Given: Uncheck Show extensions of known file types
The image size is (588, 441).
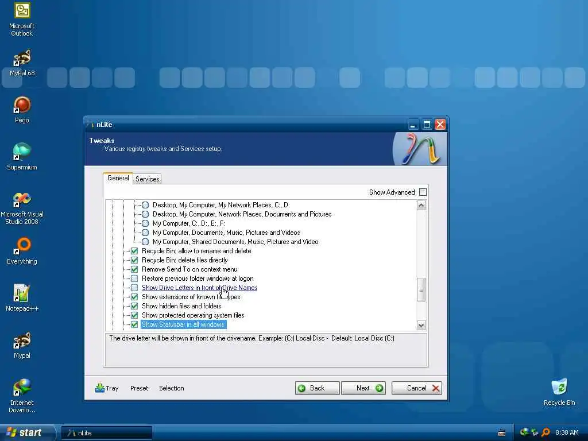Looking at the screenshot, I should [134, 297].
